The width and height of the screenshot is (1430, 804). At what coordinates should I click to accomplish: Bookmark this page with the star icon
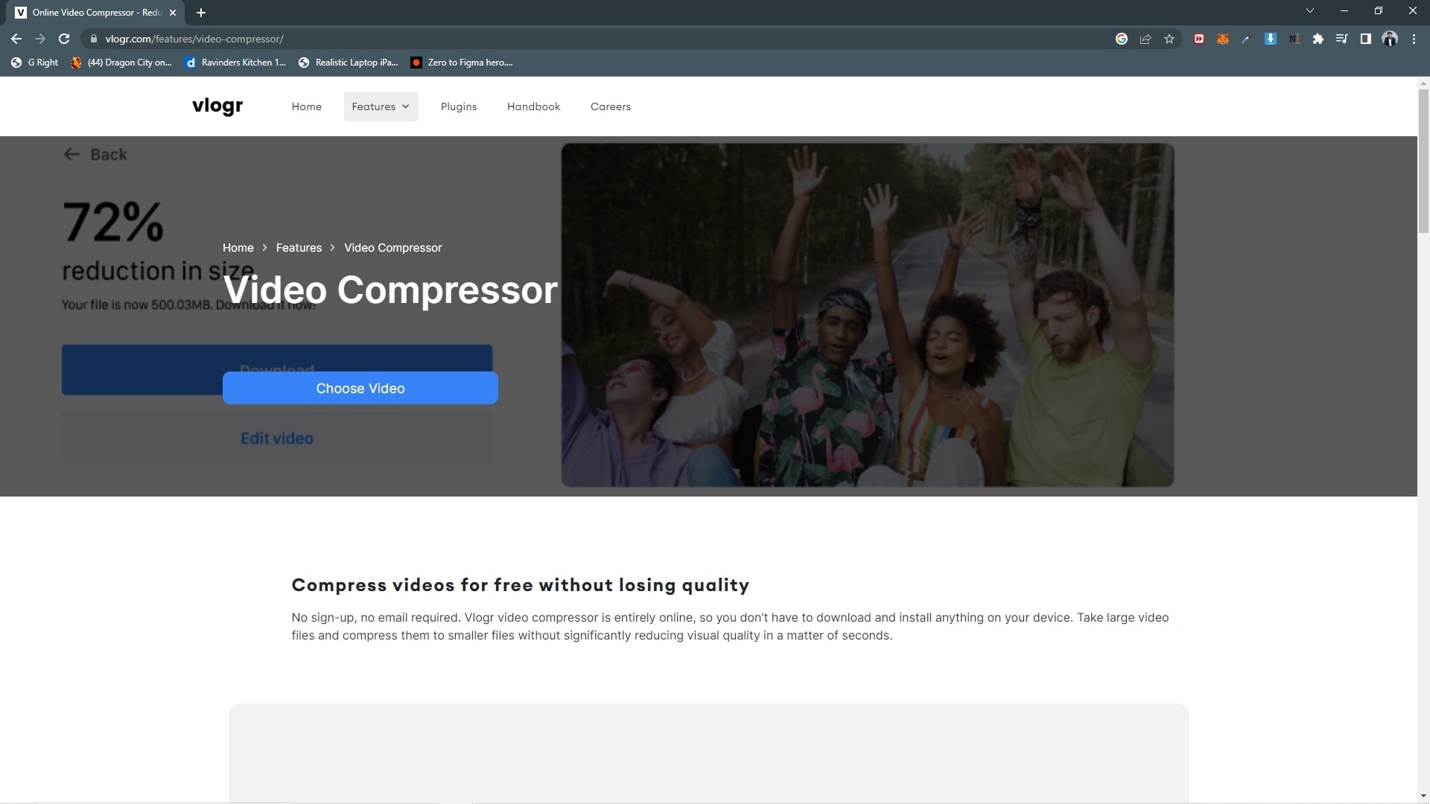(x=1169, y=39)
